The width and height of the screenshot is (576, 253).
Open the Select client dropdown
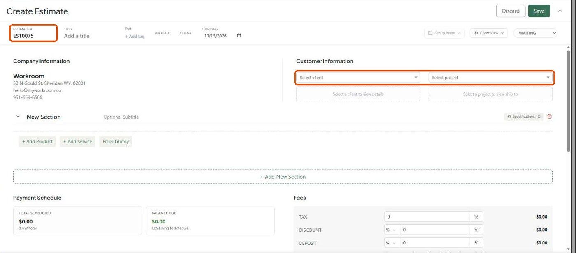358,78
